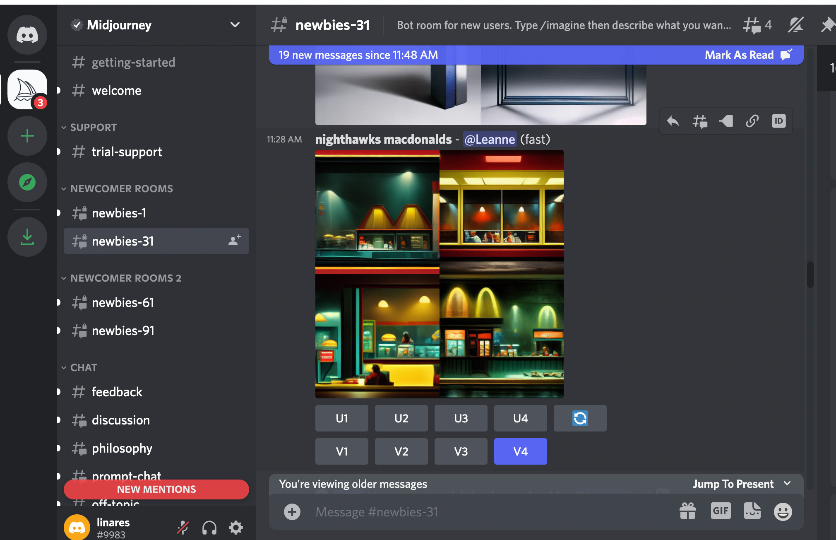Click the attach file plus button
This screenshot has height=540, width=836.
point(292,512)
